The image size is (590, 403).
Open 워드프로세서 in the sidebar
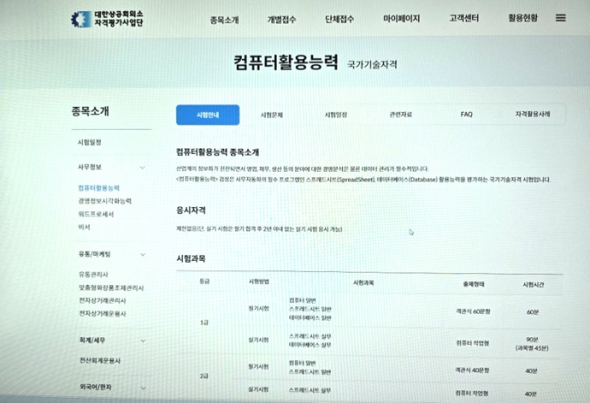[x=96, y=214]
